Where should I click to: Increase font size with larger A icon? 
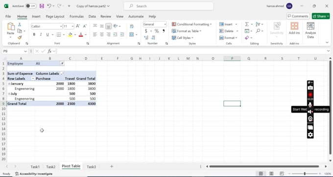tap(78, 26)
